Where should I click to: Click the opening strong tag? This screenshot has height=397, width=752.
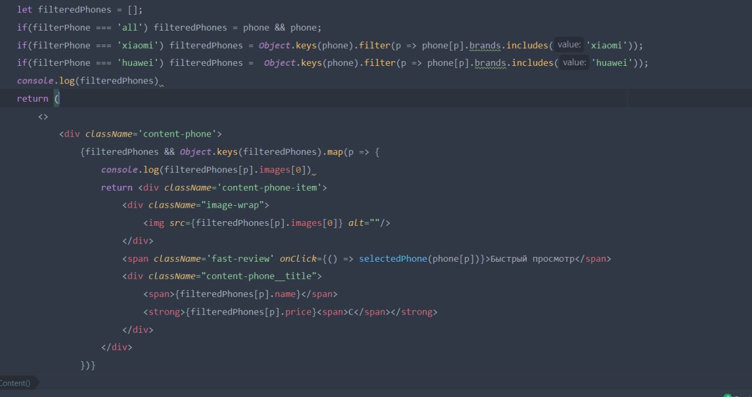(164, 312)
